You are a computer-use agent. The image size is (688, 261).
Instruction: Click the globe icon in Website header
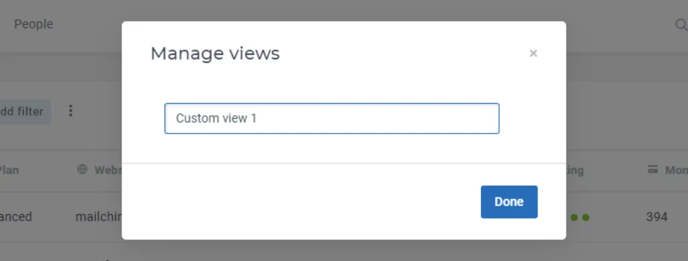tap(82, 170)
